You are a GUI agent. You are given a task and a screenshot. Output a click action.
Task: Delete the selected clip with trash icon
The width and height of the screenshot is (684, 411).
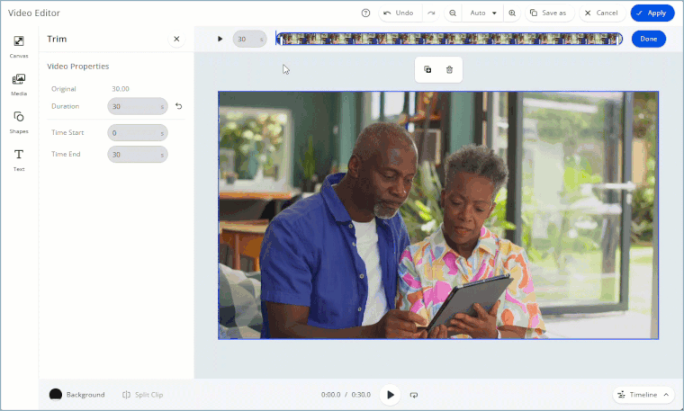449,70
